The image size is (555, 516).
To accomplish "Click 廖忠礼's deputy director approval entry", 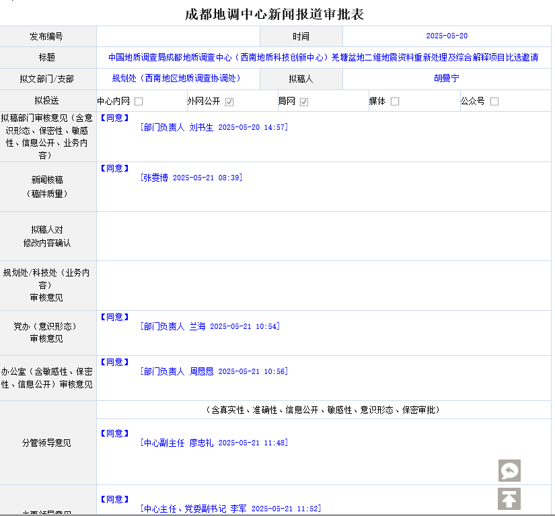I will click(x=214, y=443).
